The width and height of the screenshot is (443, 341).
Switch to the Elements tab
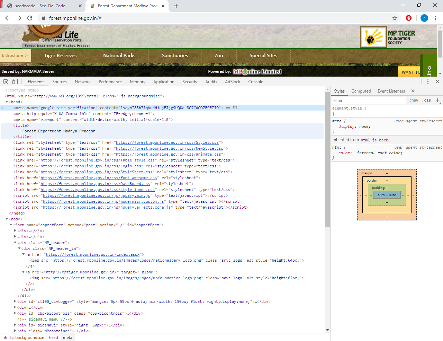click(36, 82)
